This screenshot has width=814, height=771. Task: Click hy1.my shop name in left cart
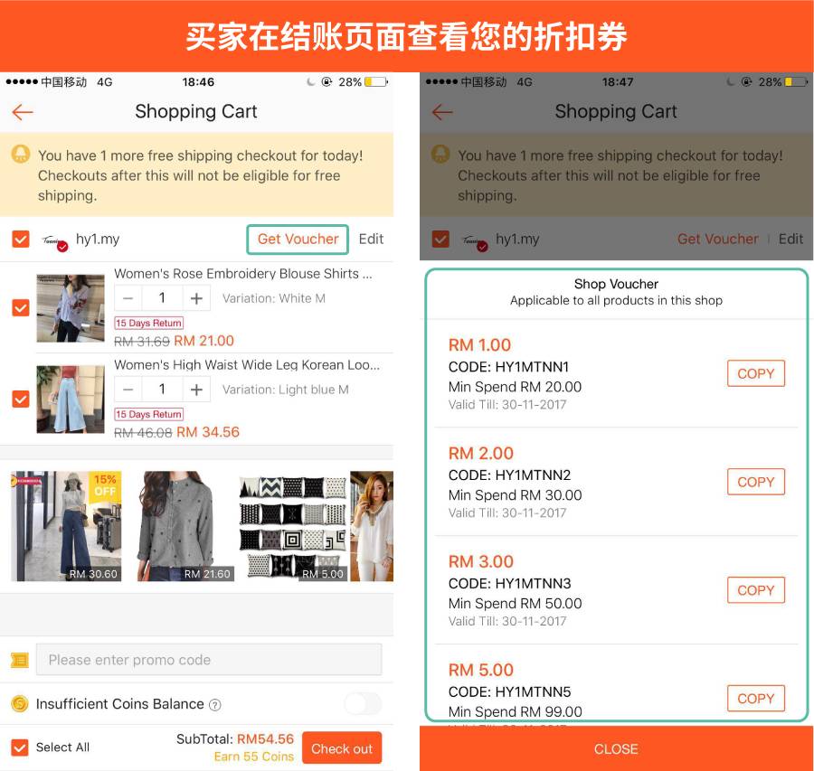(x=98, y=240)
